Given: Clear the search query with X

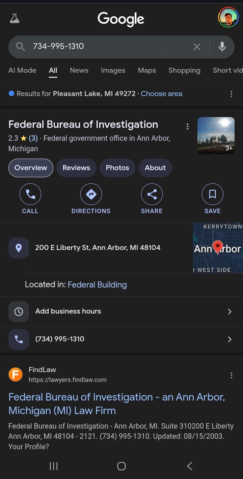Looking at the screenshot, I should click(197, 47).
